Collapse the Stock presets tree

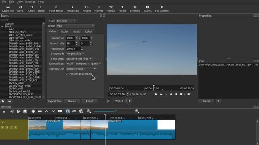coord(2,27)
